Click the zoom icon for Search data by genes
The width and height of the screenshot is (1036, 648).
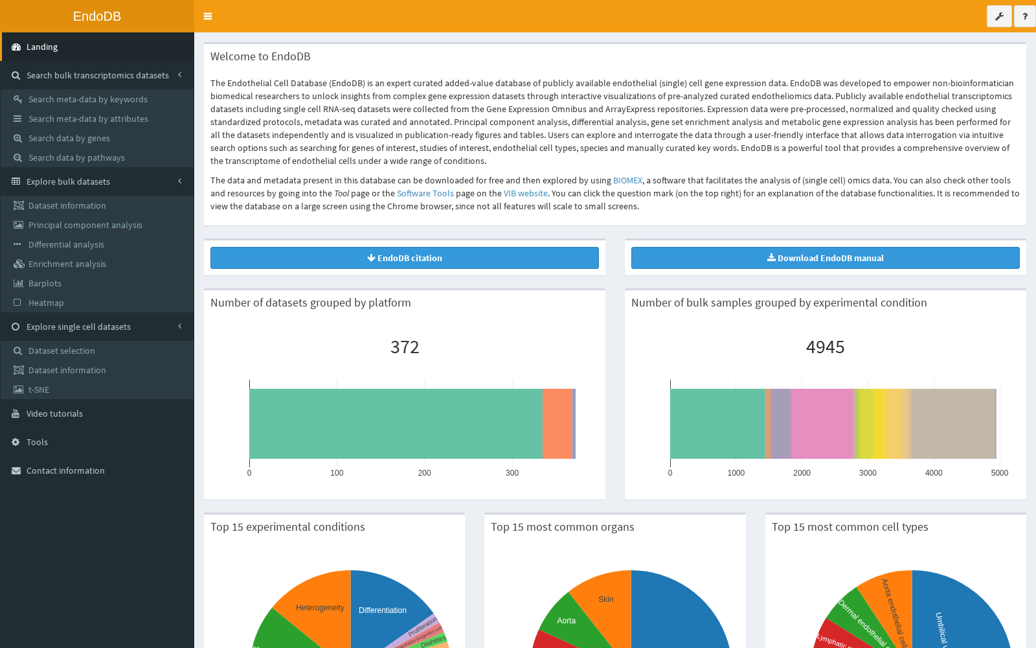(17, 138)
